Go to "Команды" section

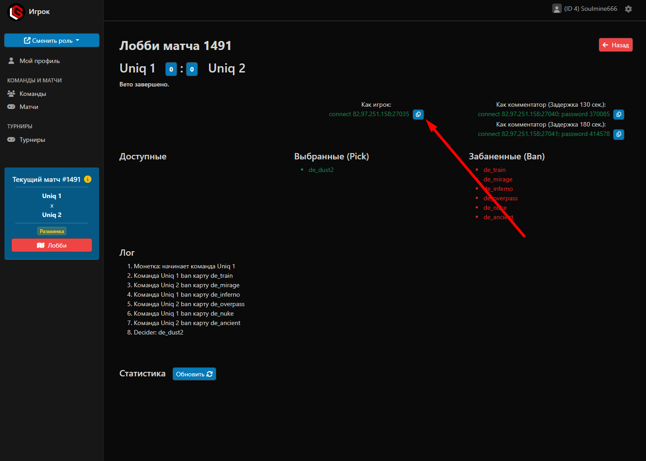point(32,94)
